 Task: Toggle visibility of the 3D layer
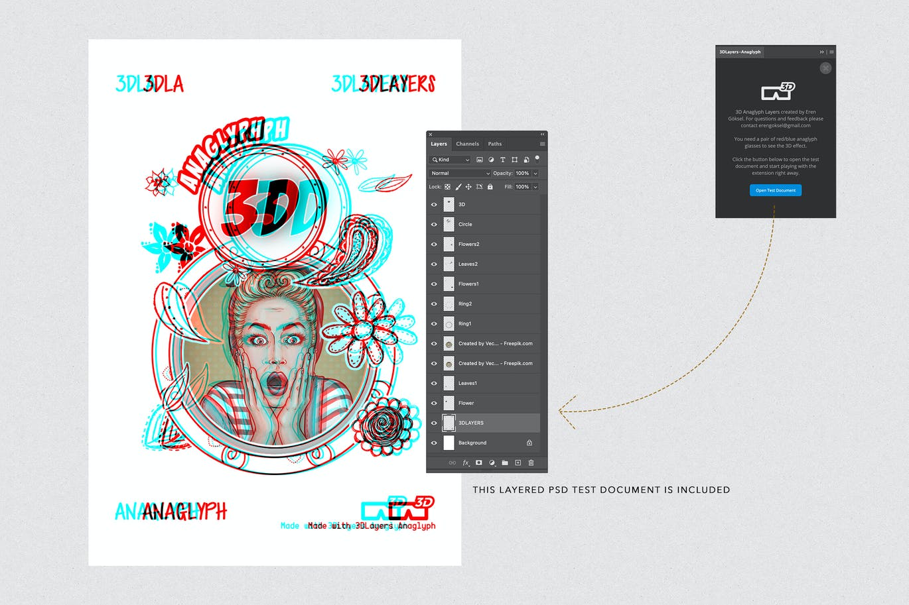(x=434, y=204)
